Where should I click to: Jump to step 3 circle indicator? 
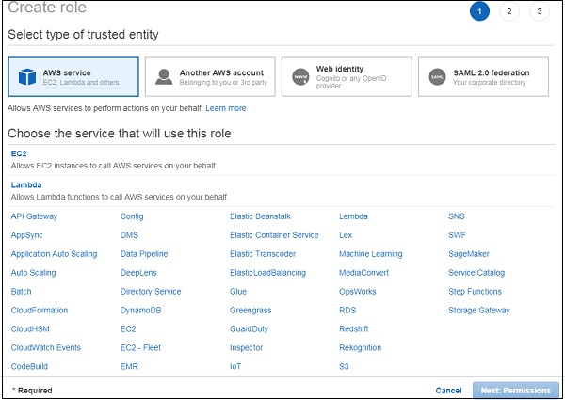point(538,11)
